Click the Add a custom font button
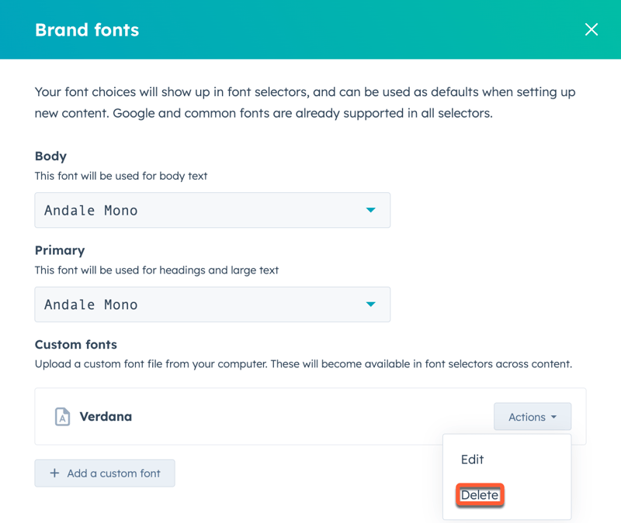 (x=105, y=473)
